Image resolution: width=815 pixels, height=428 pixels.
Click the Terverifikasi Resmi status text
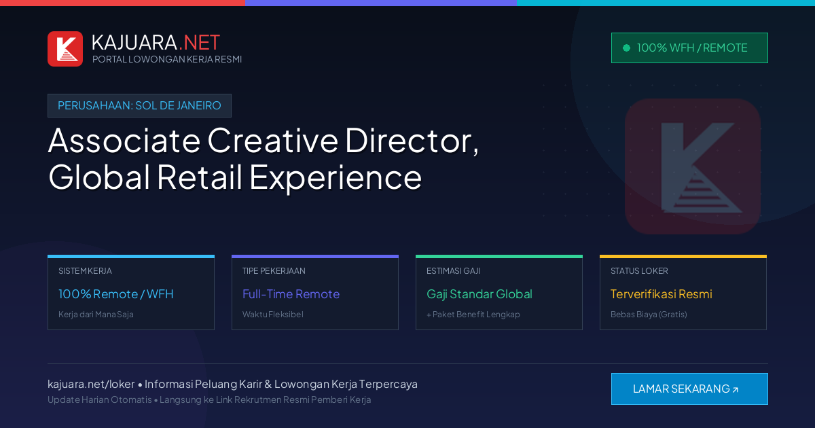662,294
